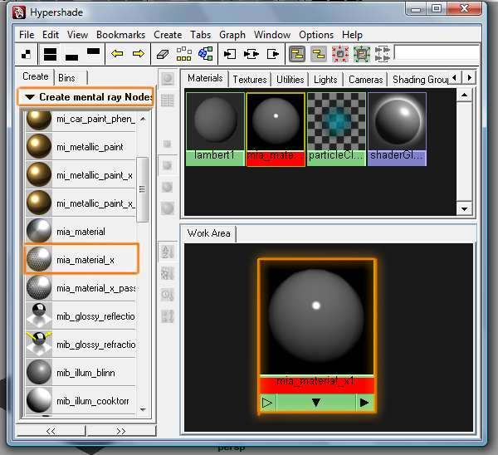Click the << button under the node list

coord(51,431)
